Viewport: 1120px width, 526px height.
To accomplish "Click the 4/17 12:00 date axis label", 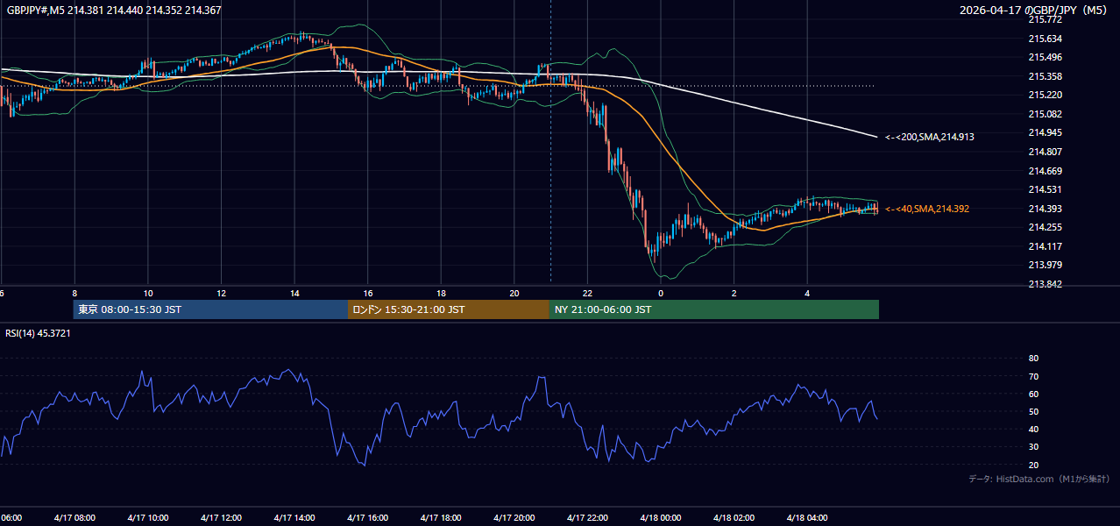I will 222,518.
